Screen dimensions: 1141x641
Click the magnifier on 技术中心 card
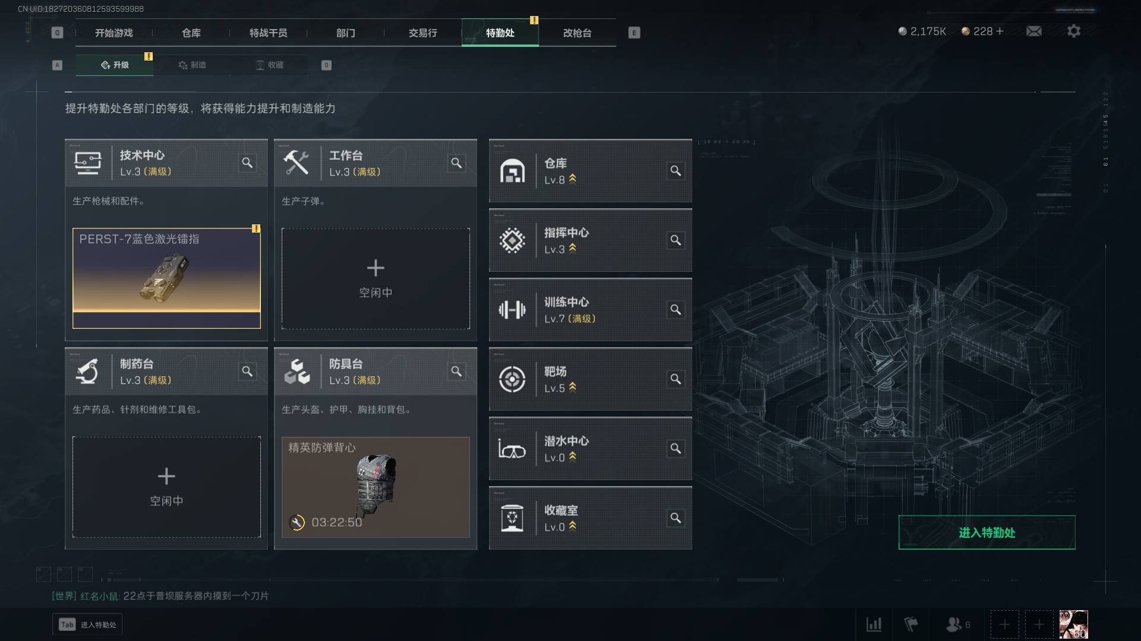(x=247, y=163)
